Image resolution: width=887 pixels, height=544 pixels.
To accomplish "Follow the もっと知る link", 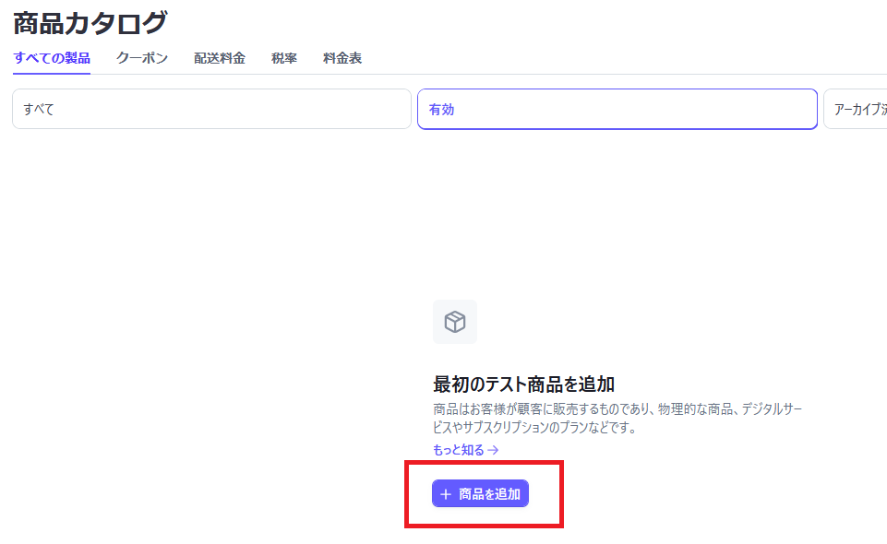I will (x=459, y=451).
